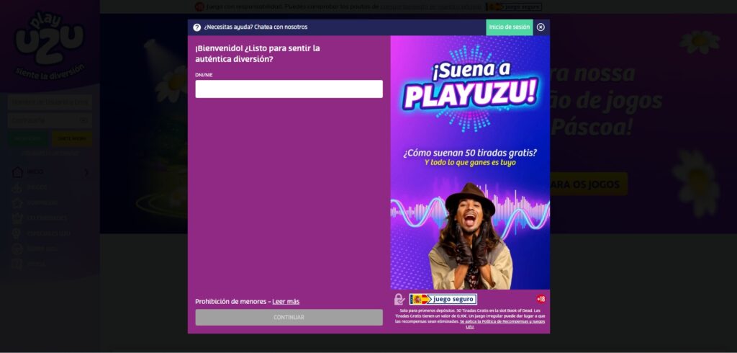The width and height of the screenshot is (737, 353).
Task: Click the +18 icon in top bar
Action: pos(199,6)
